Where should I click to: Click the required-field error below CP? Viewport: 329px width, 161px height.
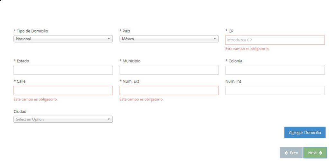247,49
